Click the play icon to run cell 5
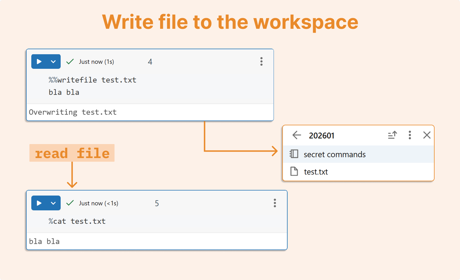Screen dimensions: 460x280 pos(39,203)
